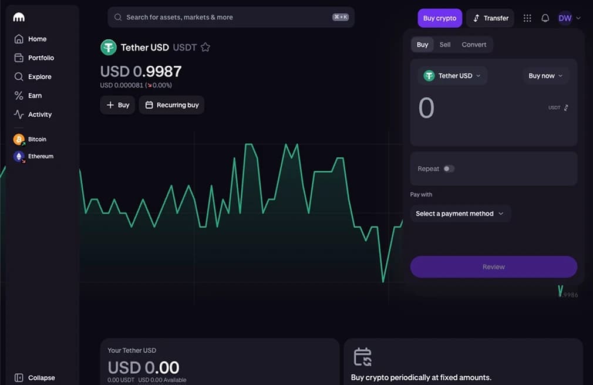Image resolution: width=593 pixels, height=385 pixels.
Task: Add Tether USD to favorites star
Action: [x=205, y=48]
